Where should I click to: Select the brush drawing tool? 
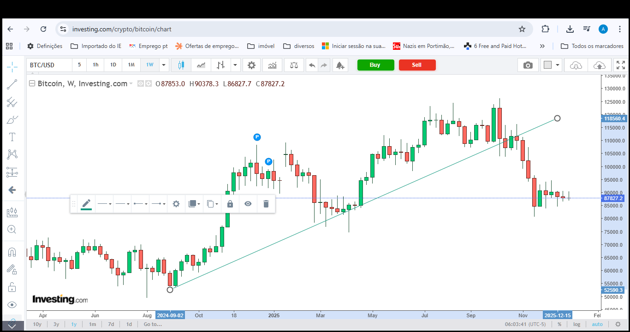[x=12, y=119]
